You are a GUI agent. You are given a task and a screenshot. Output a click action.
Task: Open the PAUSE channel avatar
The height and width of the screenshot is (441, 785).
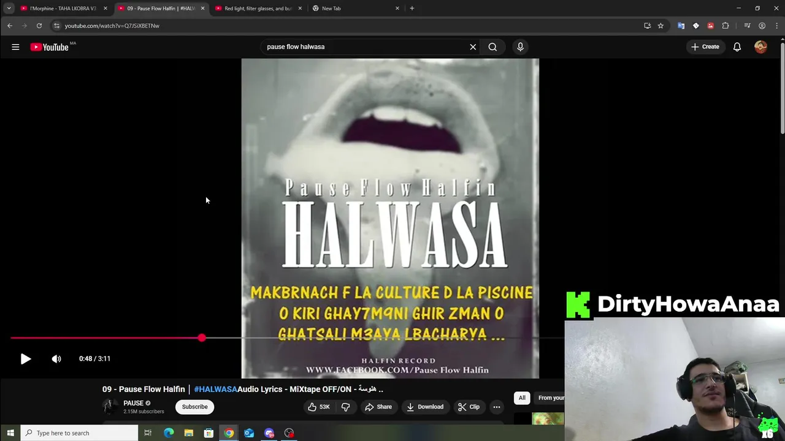[x=110, y=407]
